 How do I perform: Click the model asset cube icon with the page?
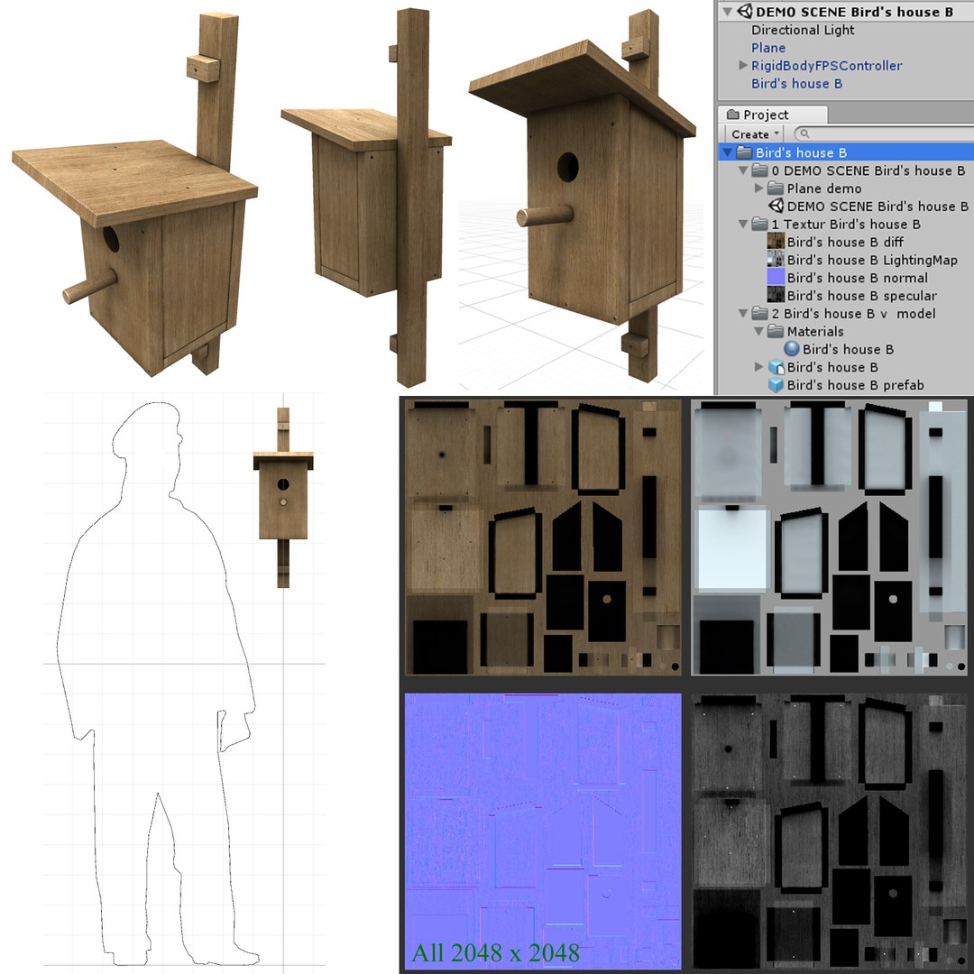click(x=776, y=367)
